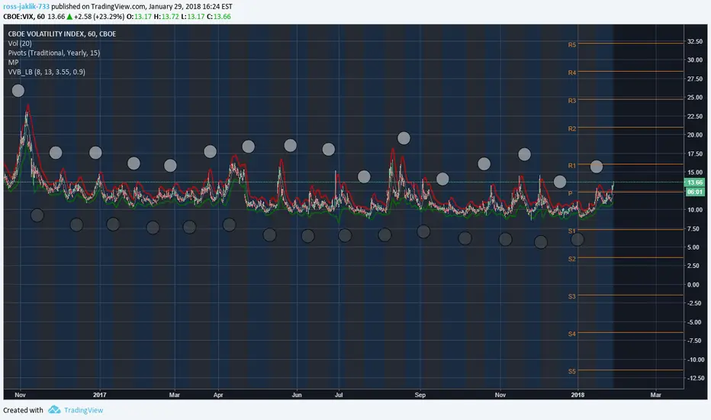Click the S1 pivot level label
The height and width of the screenshot is (420, 711).
pyautogui.click(x=572, y=231)
